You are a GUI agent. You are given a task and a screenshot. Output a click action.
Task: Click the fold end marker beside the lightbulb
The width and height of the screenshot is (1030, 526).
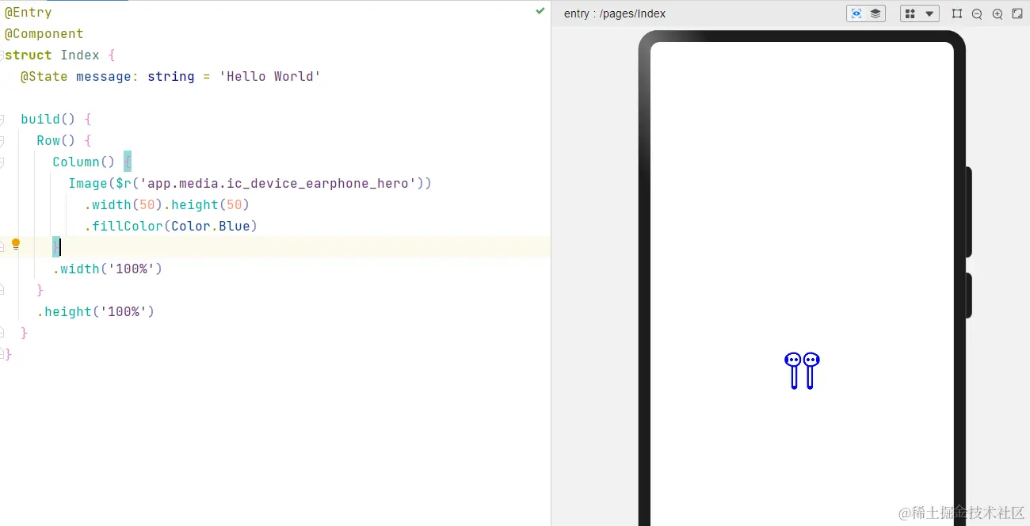pyautogui.click(x=2, y=247)
